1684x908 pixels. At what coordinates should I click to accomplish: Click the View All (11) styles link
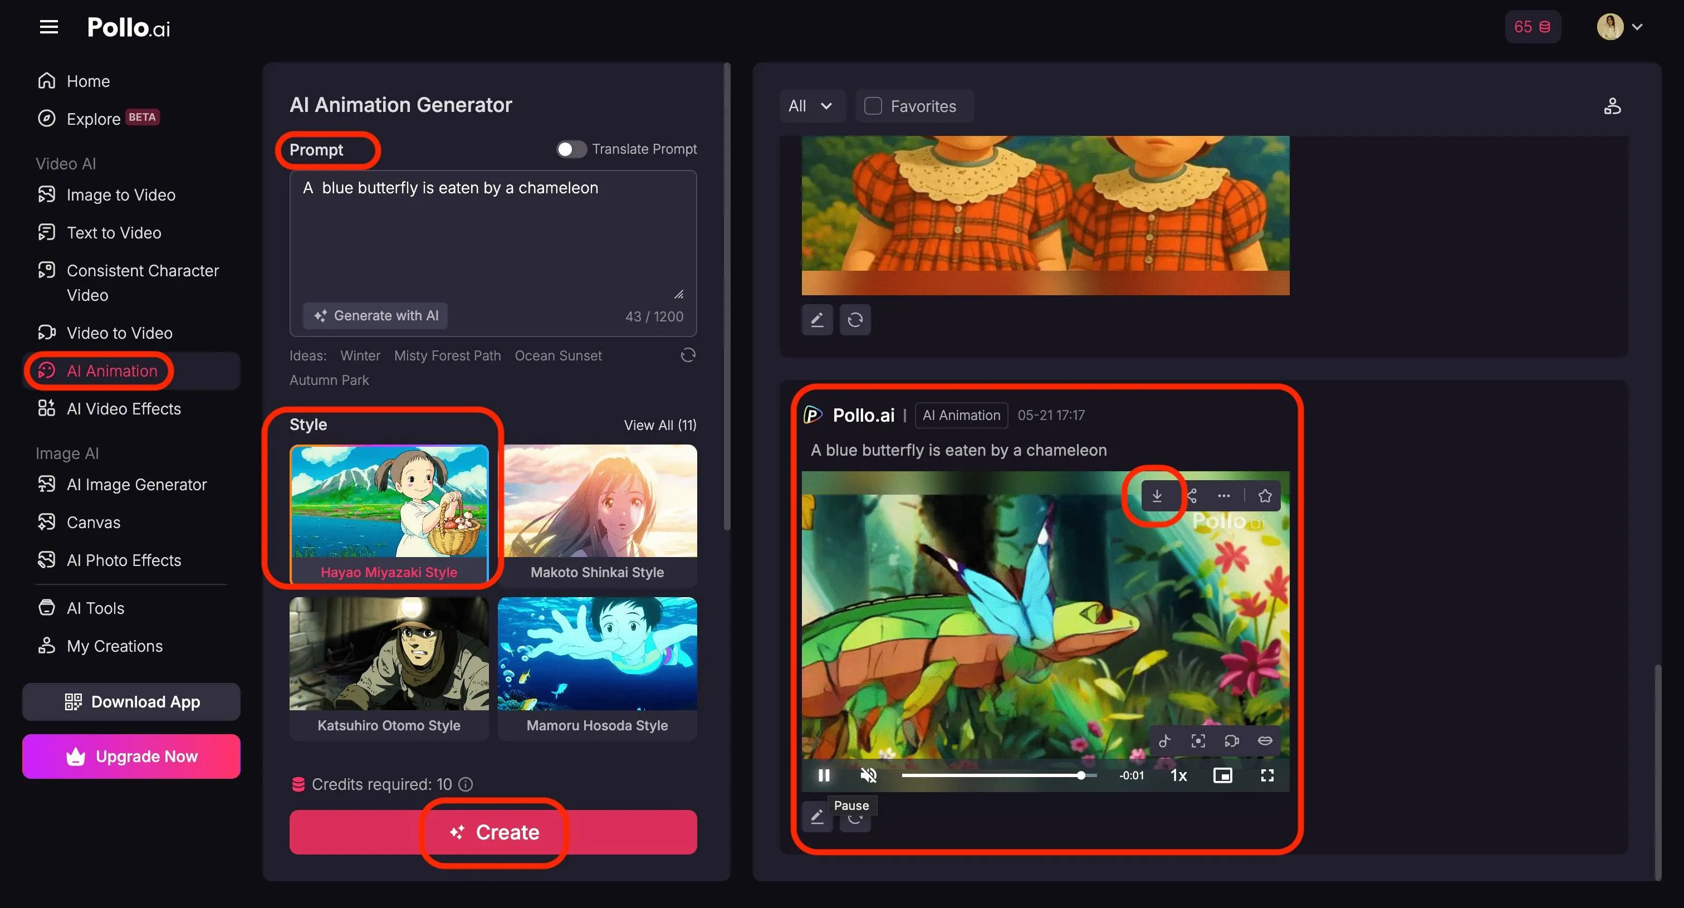(659, 425)
